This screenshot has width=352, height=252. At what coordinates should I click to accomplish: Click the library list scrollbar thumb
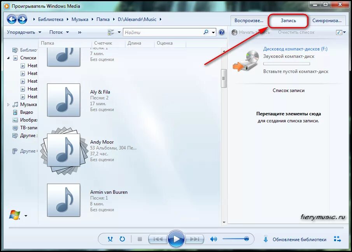coord(224,78)
